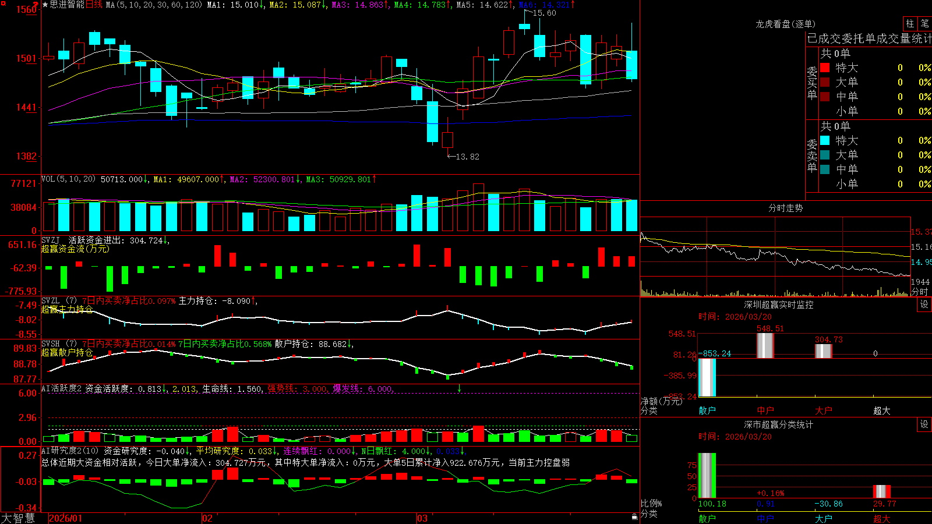
Task: Click the 29.77 超大 bar in 分类统计
Action: tap(882, 491)
